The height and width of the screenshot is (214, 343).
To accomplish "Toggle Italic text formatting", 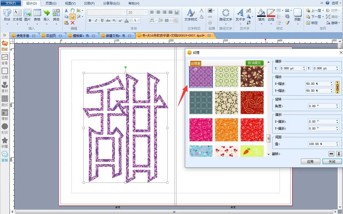I will click(96, 21).
